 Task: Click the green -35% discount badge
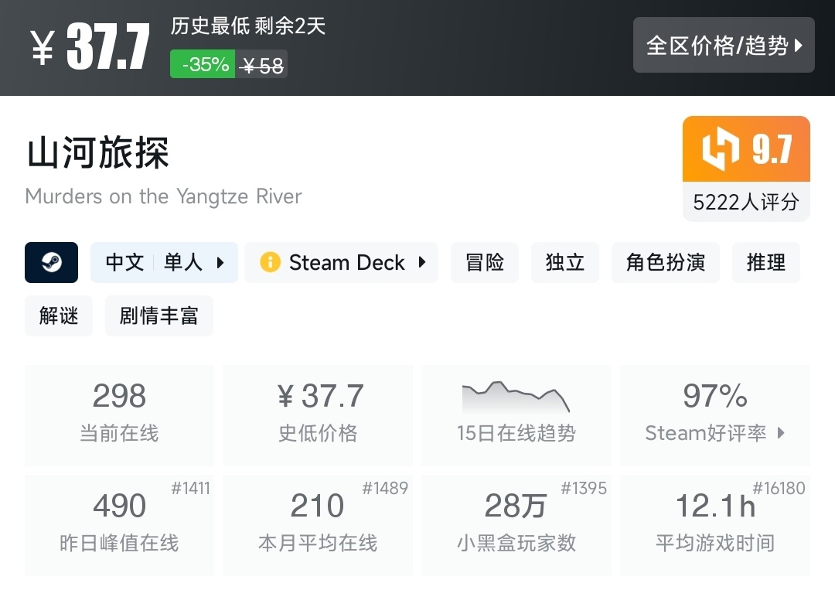click(203, 65)
